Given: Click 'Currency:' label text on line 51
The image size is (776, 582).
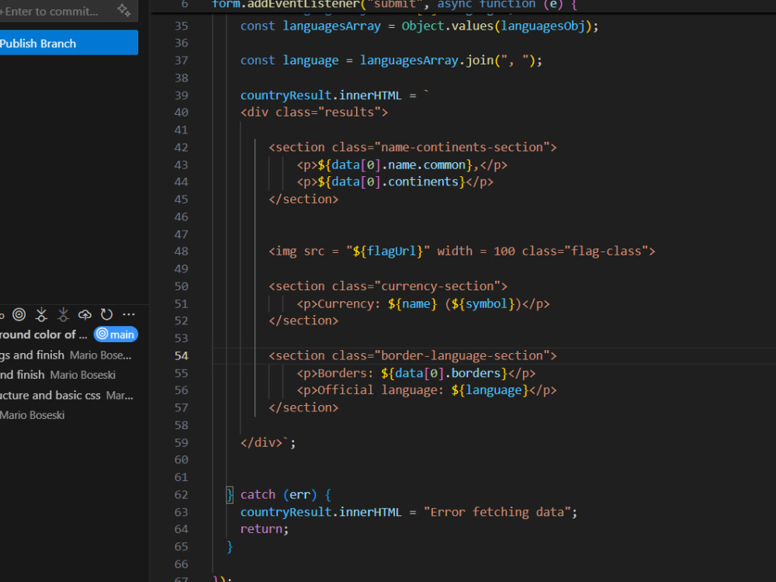Looking at the screenshot, I should coord(349,304).
